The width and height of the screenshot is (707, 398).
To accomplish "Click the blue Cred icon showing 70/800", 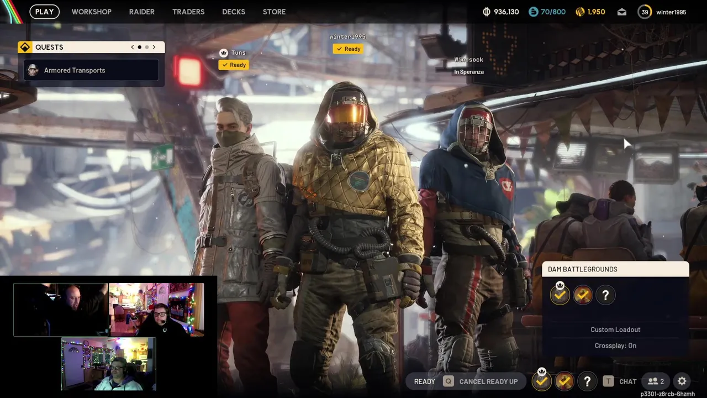I will [x=533, y=12].
